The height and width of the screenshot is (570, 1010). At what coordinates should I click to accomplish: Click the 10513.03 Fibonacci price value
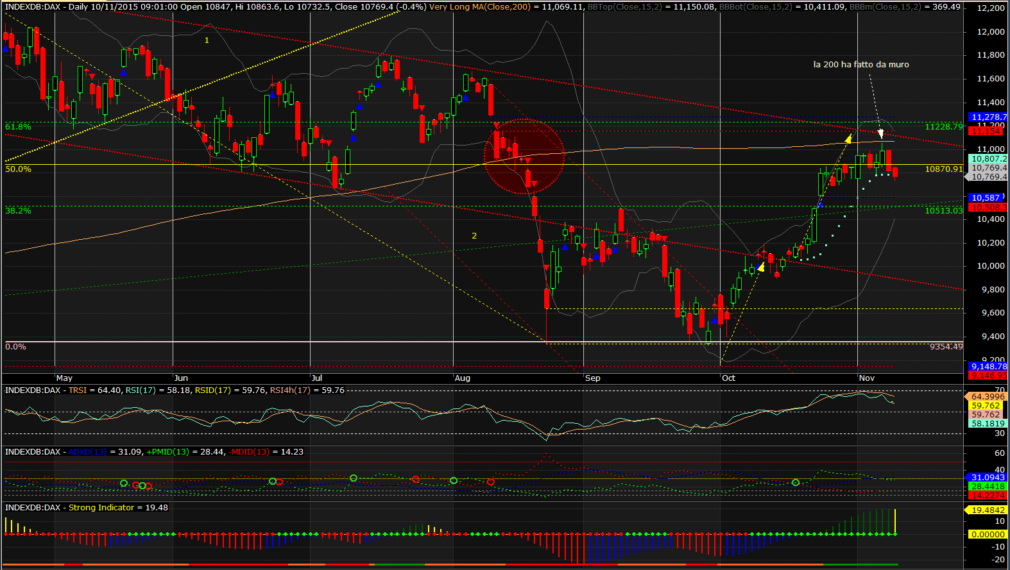944,211
